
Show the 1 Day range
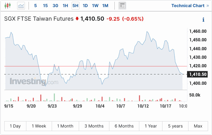pyautogui.click(x=15, y=126)
